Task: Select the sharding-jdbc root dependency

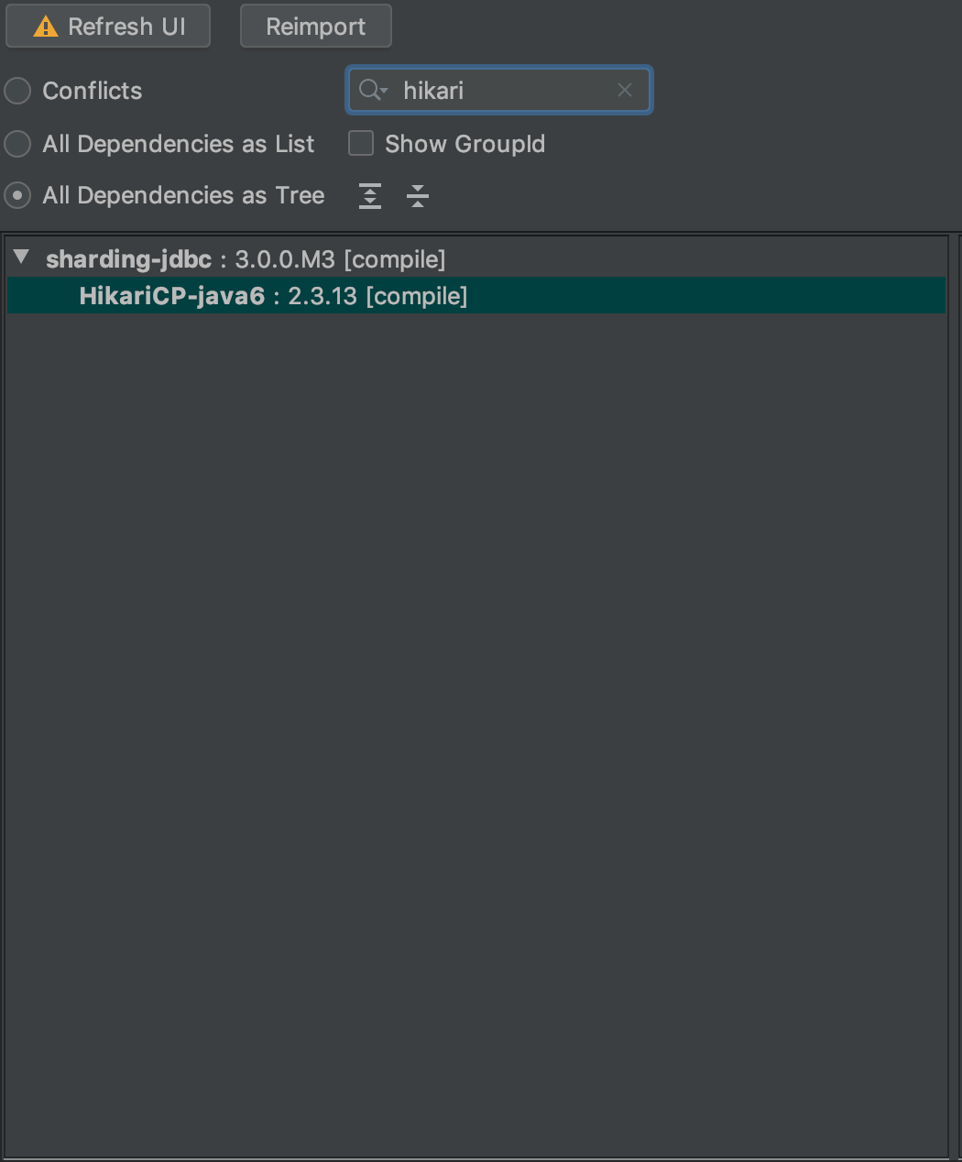Action: (x=129, y=259)
